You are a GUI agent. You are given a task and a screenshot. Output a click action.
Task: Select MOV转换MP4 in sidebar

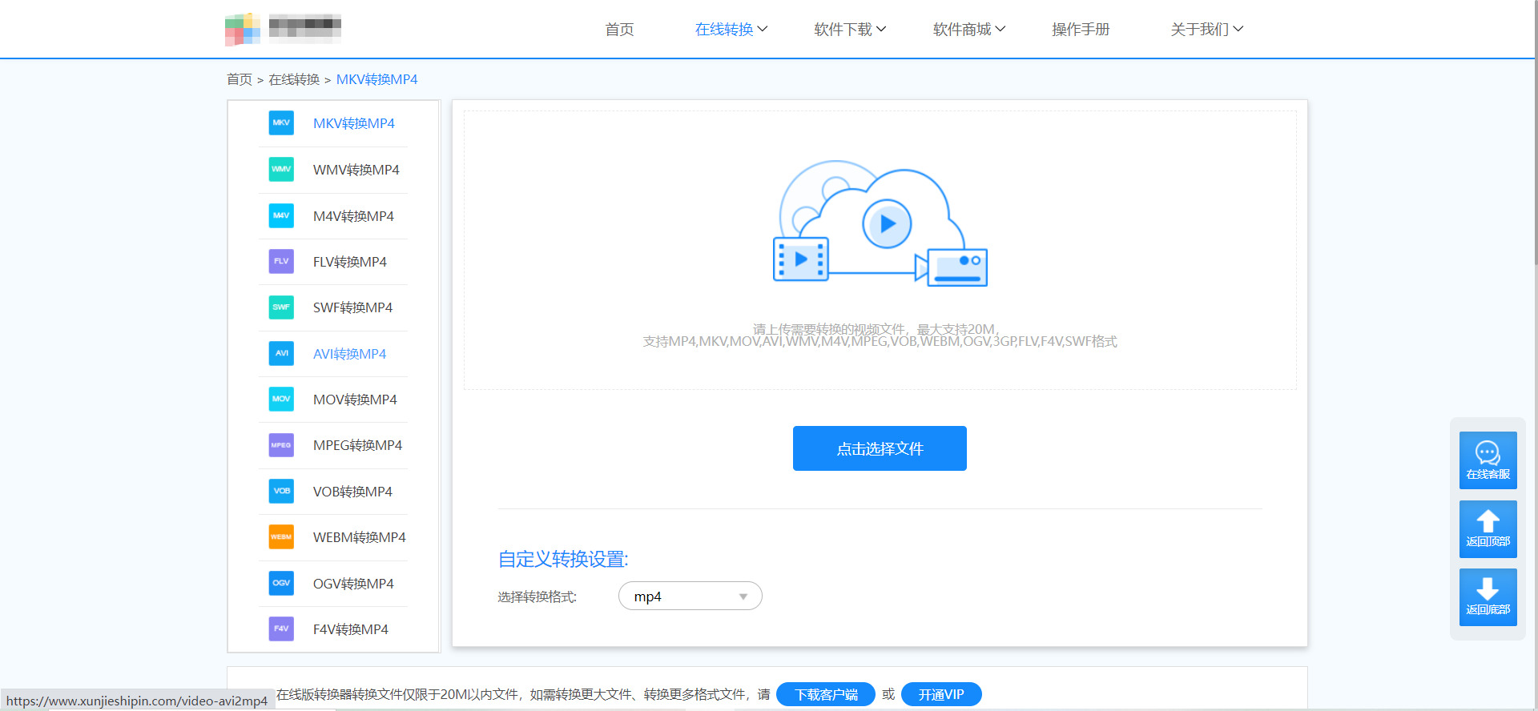click(355, 400)
